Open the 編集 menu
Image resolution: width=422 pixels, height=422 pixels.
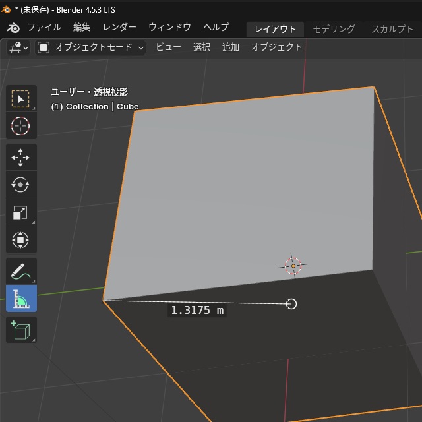point(82,27)
